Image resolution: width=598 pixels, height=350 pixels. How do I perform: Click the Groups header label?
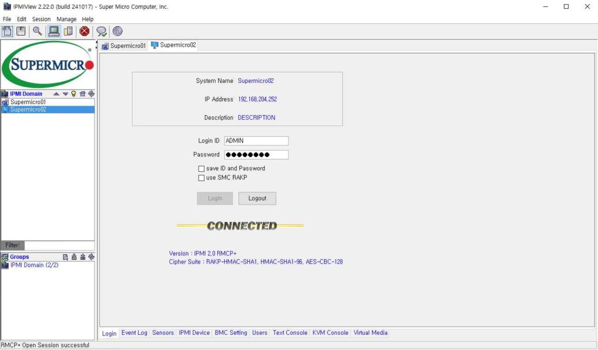[19, 257]
